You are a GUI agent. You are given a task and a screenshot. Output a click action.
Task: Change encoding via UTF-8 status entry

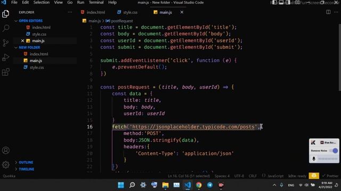tap(239, 176)
